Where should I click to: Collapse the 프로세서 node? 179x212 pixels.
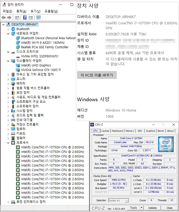click(x=8, y=143)
